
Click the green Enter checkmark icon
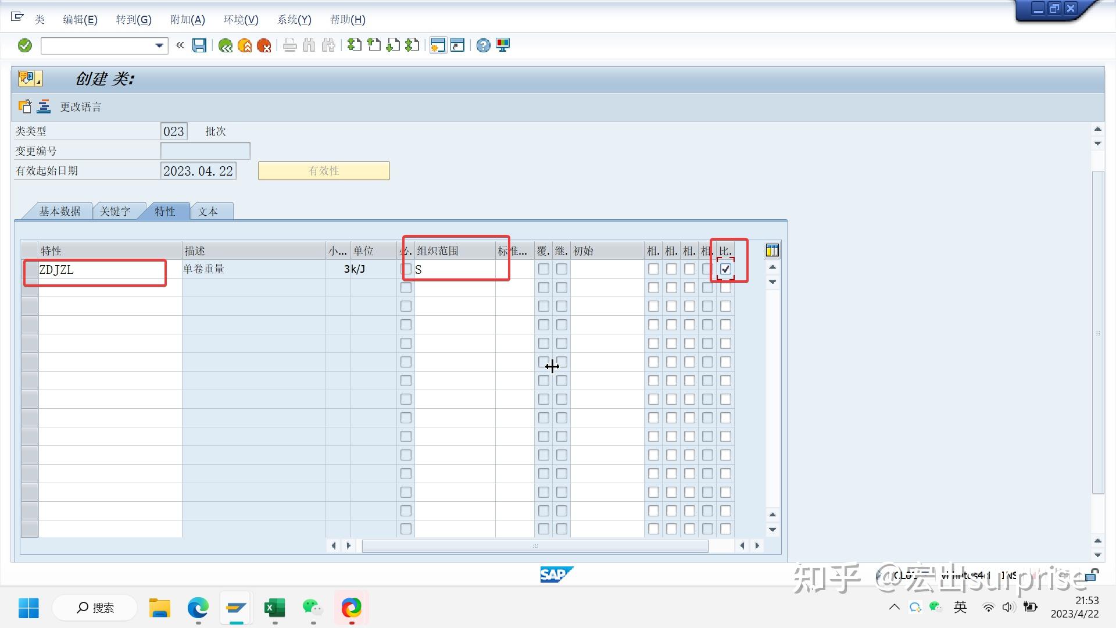tap(24, 45)
